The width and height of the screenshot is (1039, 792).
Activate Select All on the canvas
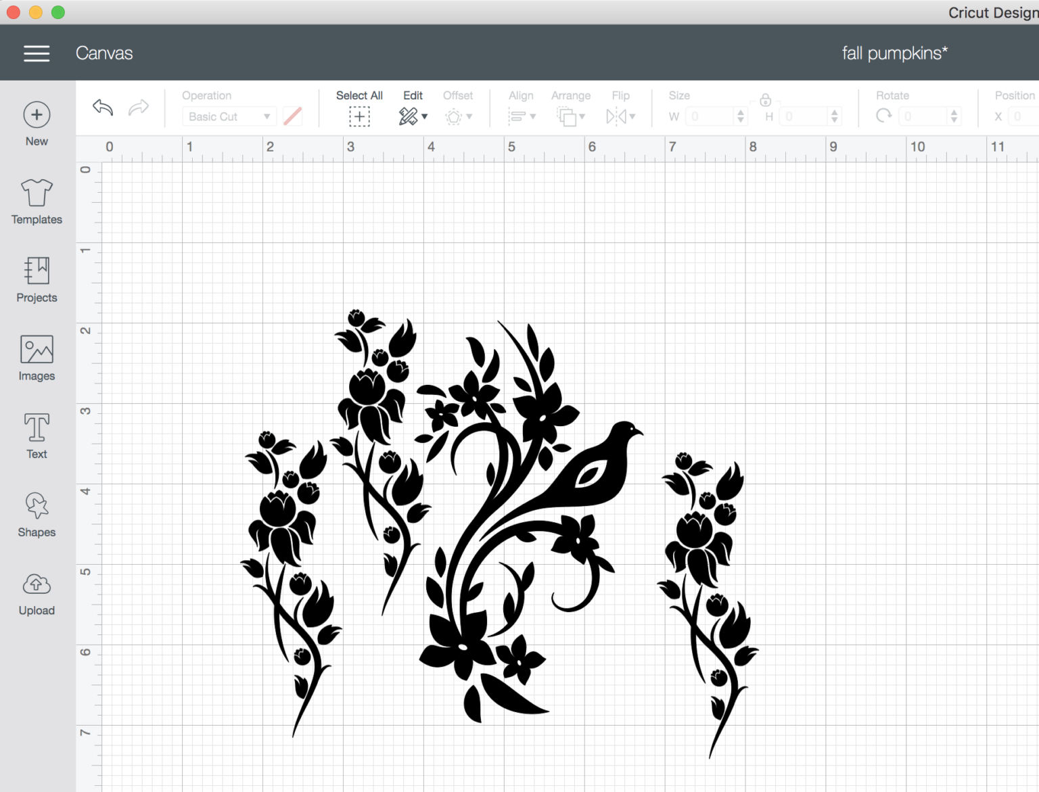[x=359, y=116]
